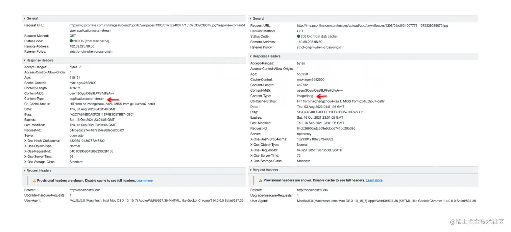Viewport: 511px width, 232px height.
Task: Click the warning triangle icon in the left panel
Action: 34,181
